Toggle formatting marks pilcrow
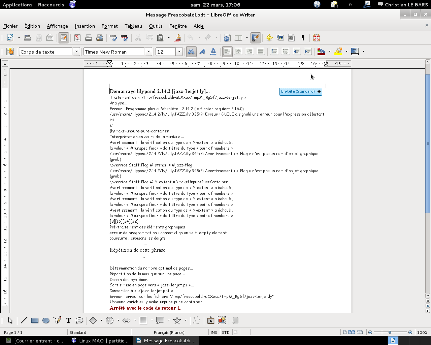Viewport: 431px width, 345px height. pos(303,38)
